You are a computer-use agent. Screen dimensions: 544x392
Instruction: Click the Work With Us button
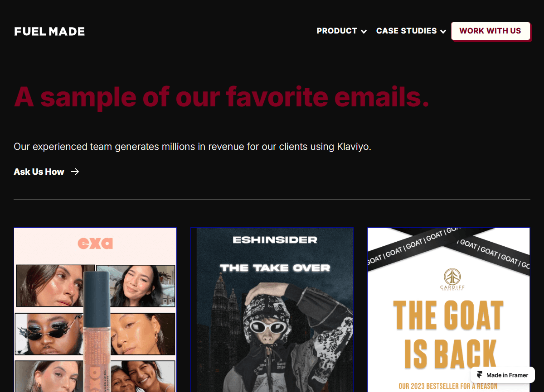tap(491, 31)
